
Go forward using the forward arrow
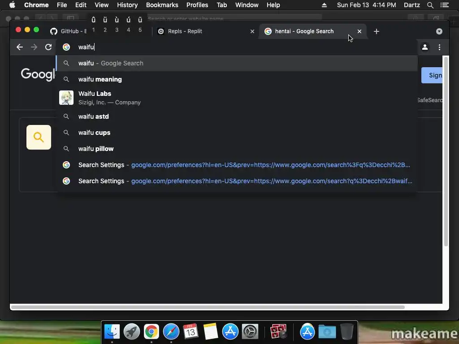(34, 47)
